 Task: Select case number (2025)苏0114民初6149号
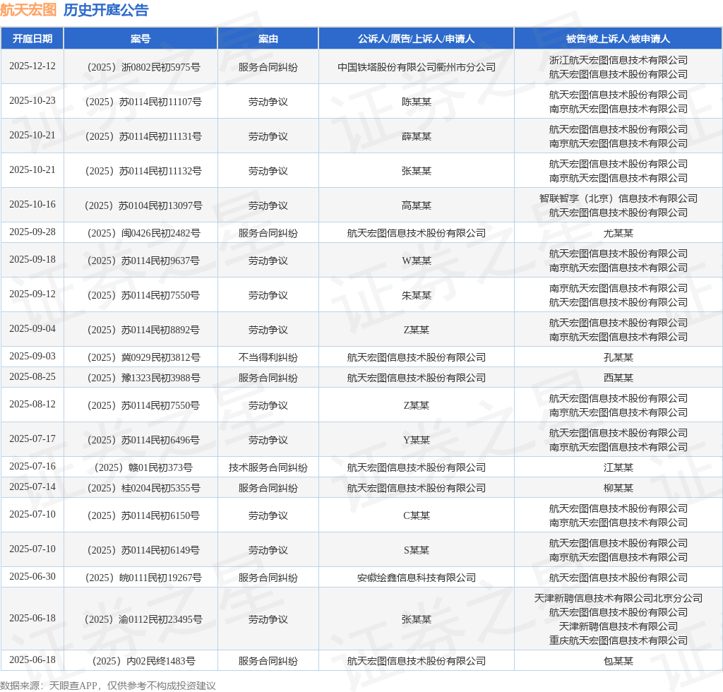(x=143, y=551)
